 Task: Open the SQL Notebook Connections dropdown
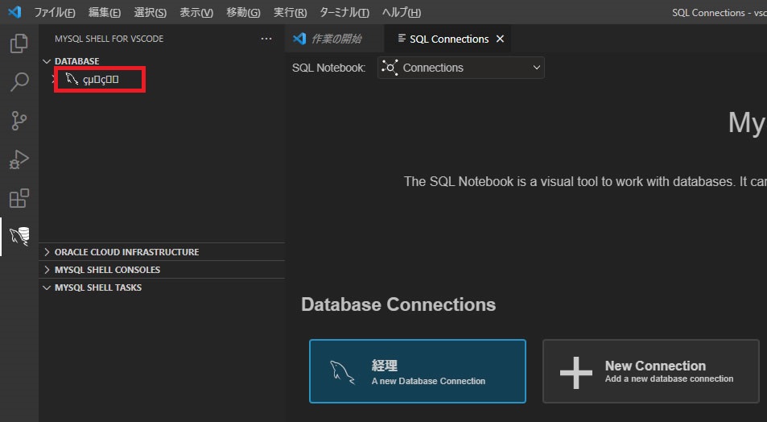(x=461, y=68)
